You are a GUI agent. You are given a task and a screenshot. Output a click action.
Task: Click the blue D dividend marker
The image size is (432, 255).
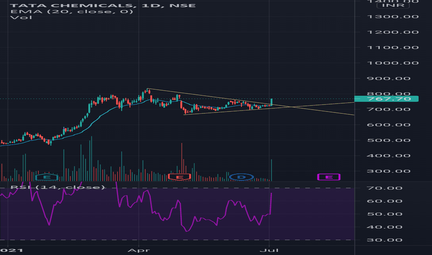point(241,177)
